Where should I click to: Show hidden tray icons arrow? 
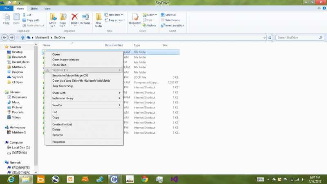[268, 180]
